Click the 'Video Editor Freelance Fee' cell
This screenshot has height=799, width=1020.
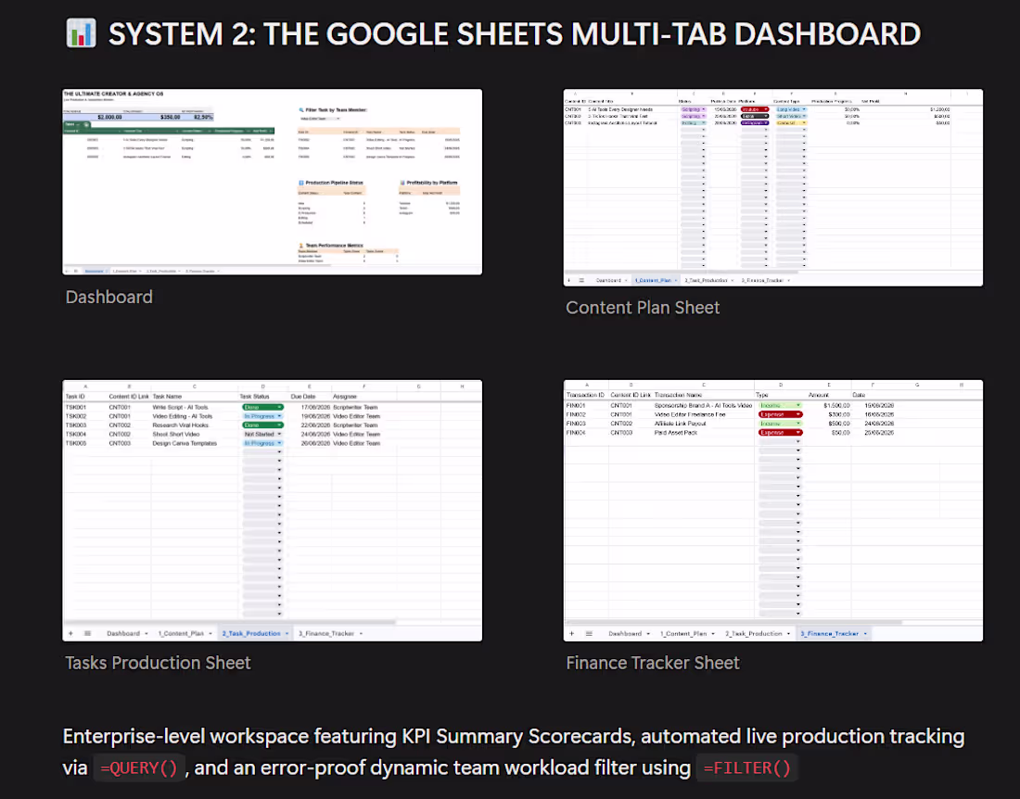click(x=690, y=414)
